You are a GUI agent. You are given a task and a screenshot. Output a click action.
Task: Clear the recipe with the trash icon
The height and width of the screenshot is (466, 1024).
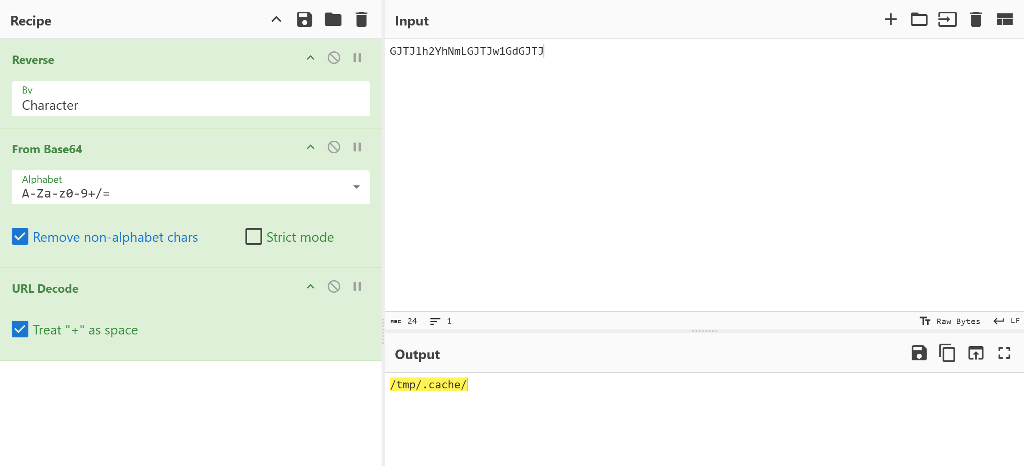click(x=361, y=20)
